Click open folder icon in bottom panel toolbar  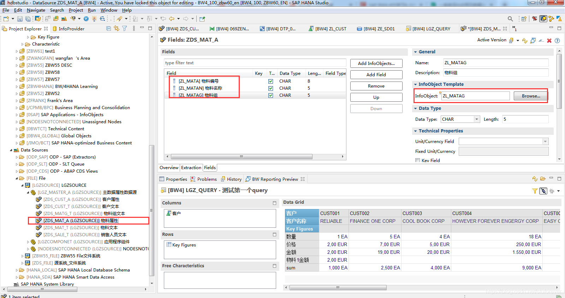pyautogui.click(x=543, y=179)
